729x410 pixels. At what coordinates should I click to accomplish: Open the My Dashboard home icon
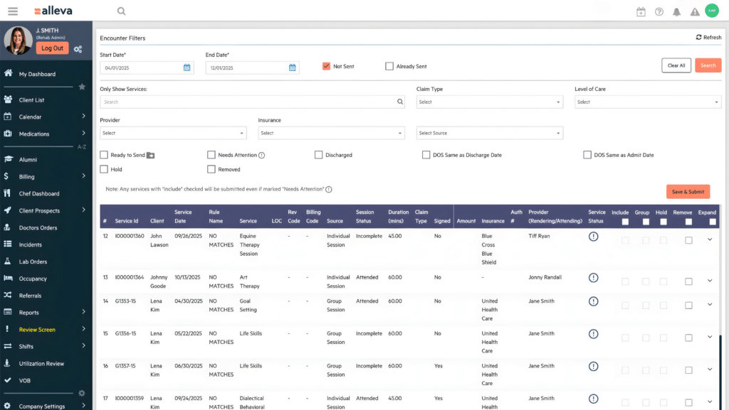[x=9, y=73]
